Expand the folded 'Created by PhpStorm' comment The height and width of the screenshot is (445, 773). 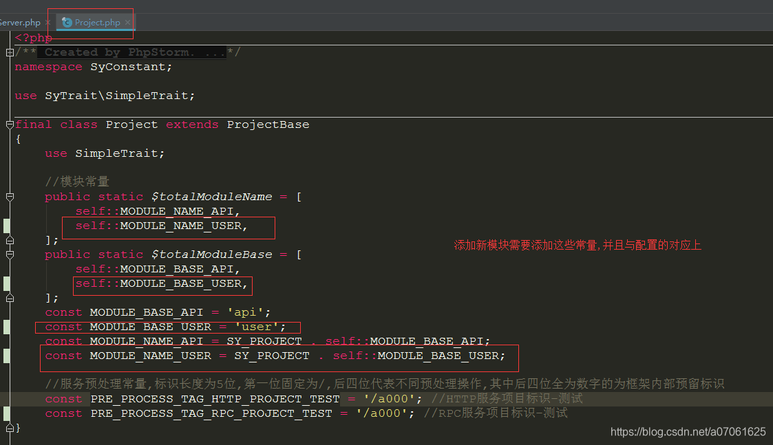point(10,52)
